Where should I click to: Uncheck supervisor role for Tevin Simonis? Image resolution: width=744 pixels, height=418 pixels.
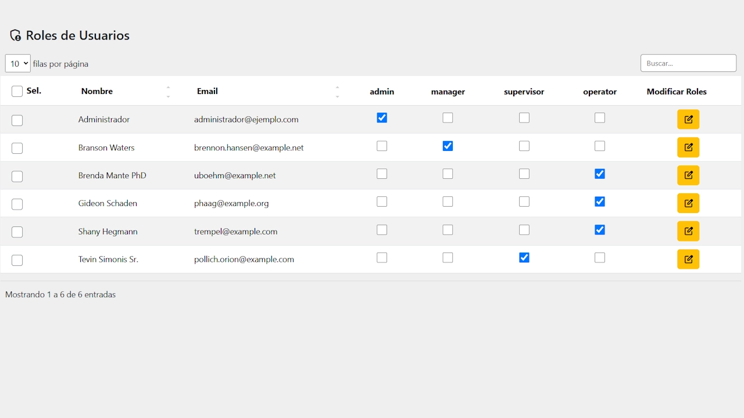524,258
